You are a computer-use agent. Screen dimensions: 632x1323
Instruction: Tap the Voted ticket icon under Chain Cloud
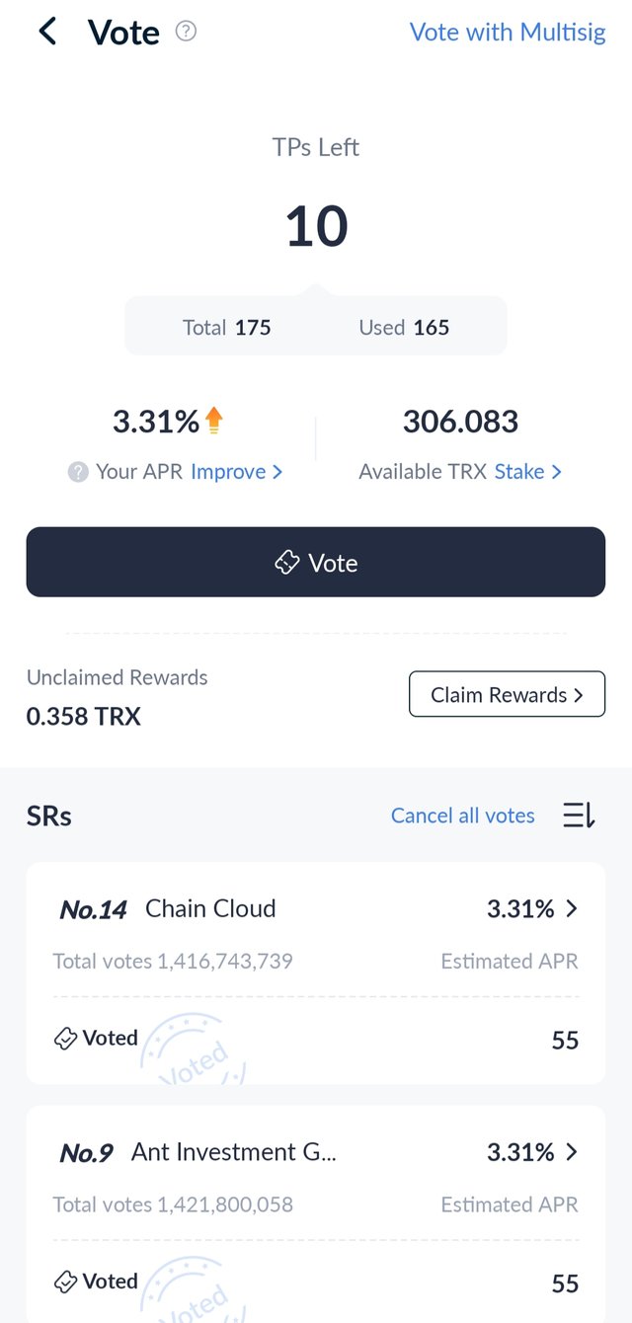pyautogui.click(x=65, y=1039)
